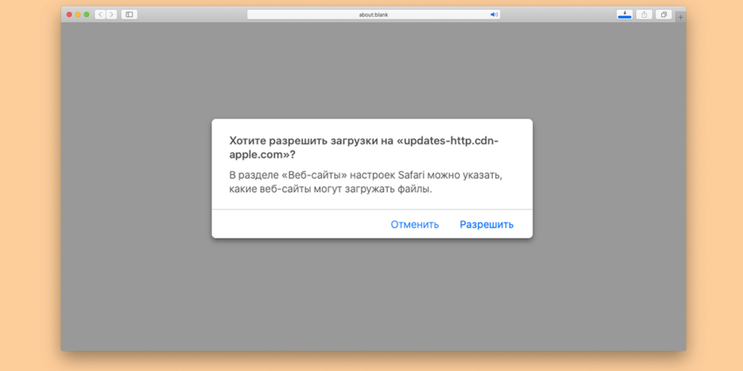Screen dimensions: 743x371
Task: Open the Share menu
Action: [644, 14]
